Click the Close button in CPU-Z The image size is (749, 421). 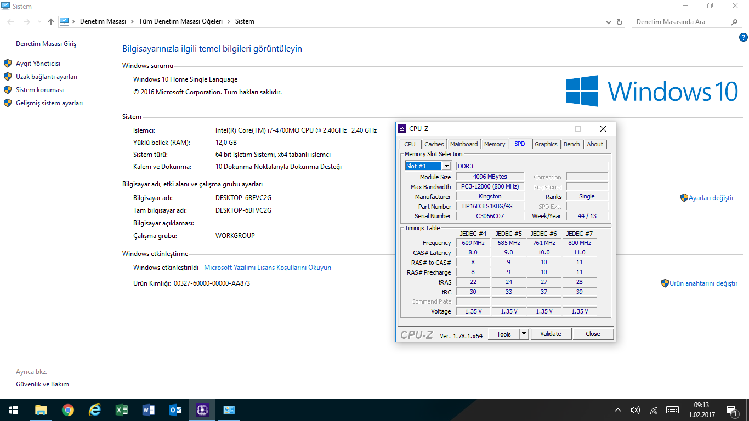click(593, 334)
